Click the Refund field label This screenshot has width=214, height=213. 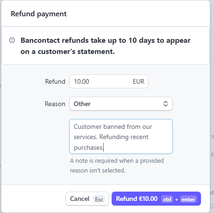click(55, 81)
